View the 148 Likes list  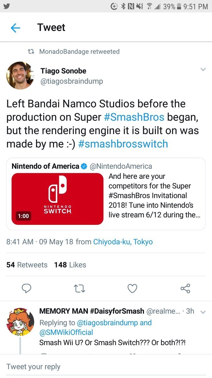70,265
